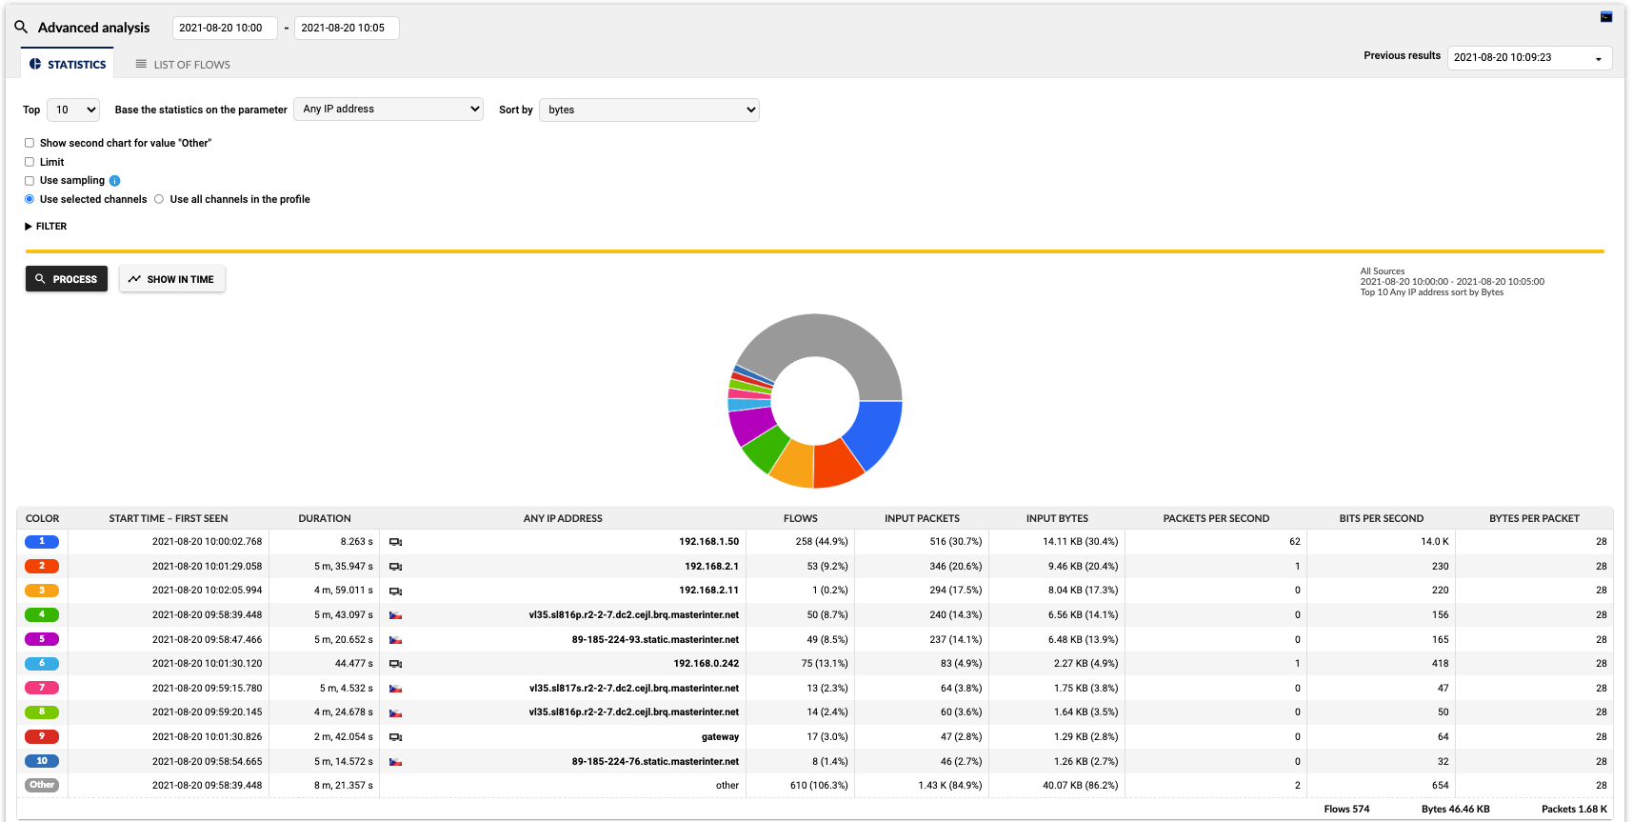Click the Czech flag icon for 89-185-224-93.static.masterinter.net
The width and height of the screenshot is (1633, 822).
[395, 640]
